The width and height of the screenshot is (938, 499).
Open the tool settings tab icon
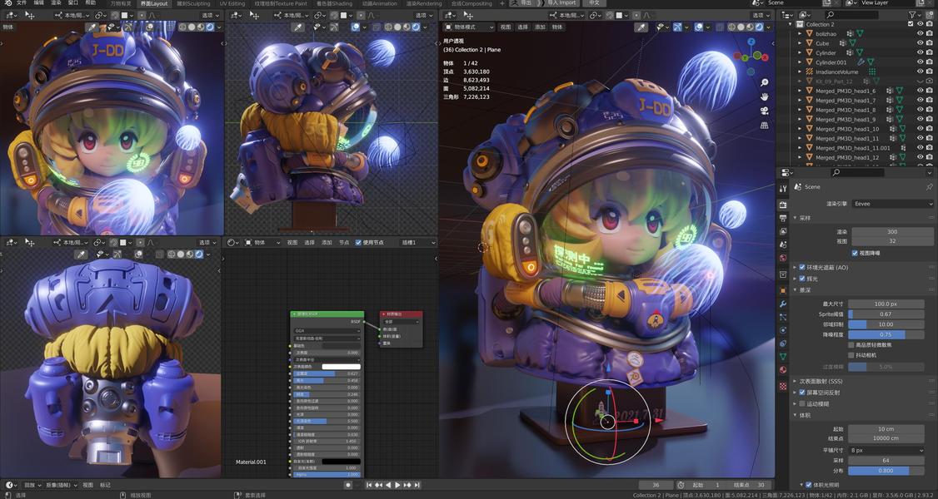pyautogui.click(x=783, y=189)
